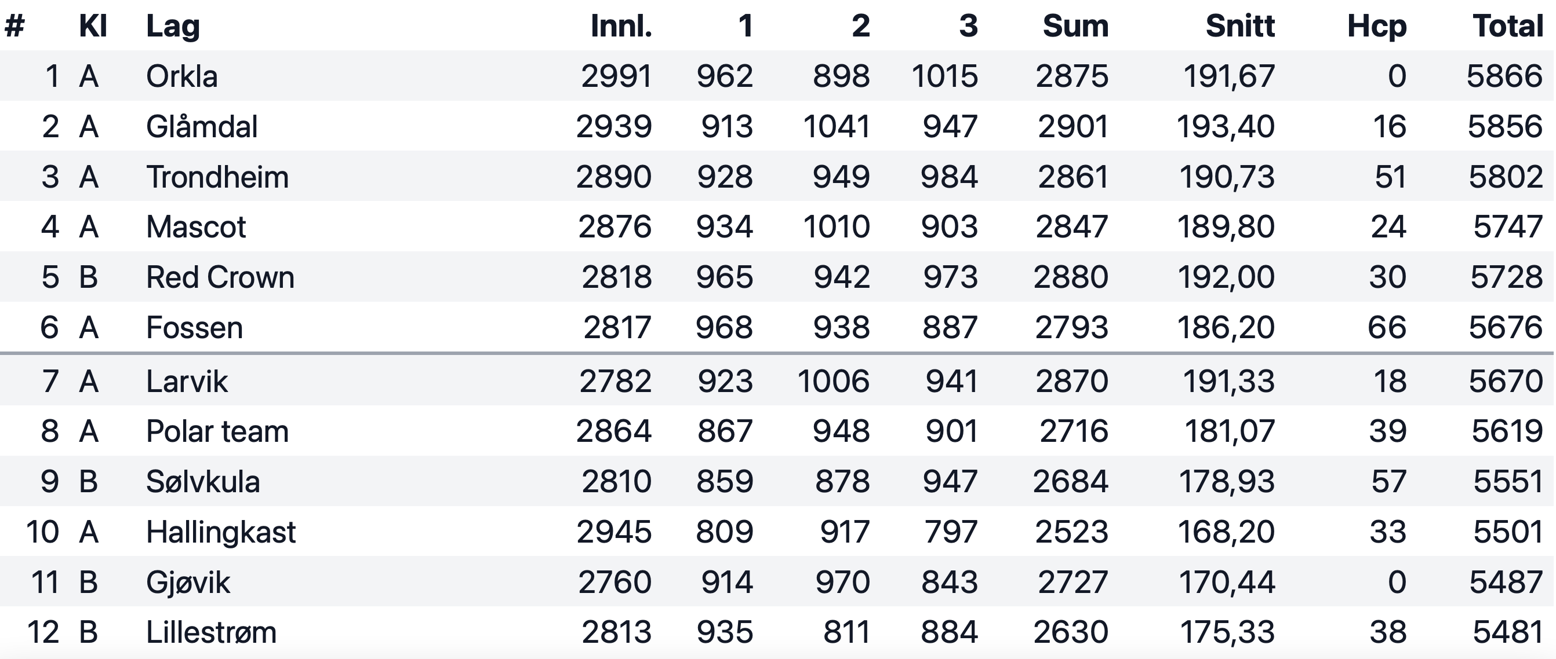Click the Kl column header
This screenshot has height=659, width=1556.
pos(93,26)
